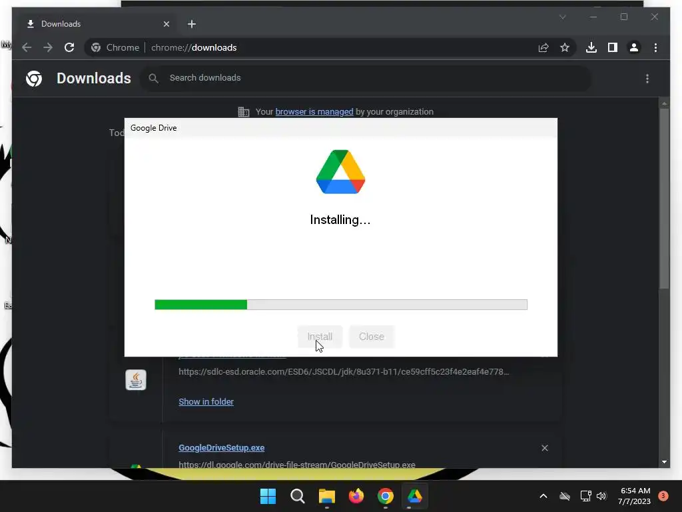Click the disabled Install button
The width and height of the screenshot is (682, 512).
click(320, 337)
